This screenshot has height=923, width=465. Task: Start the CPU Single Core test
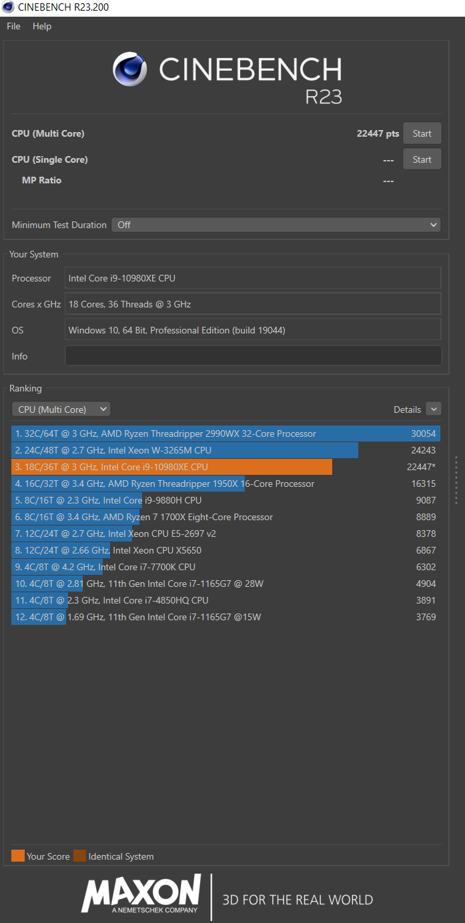tap(422, 159)
